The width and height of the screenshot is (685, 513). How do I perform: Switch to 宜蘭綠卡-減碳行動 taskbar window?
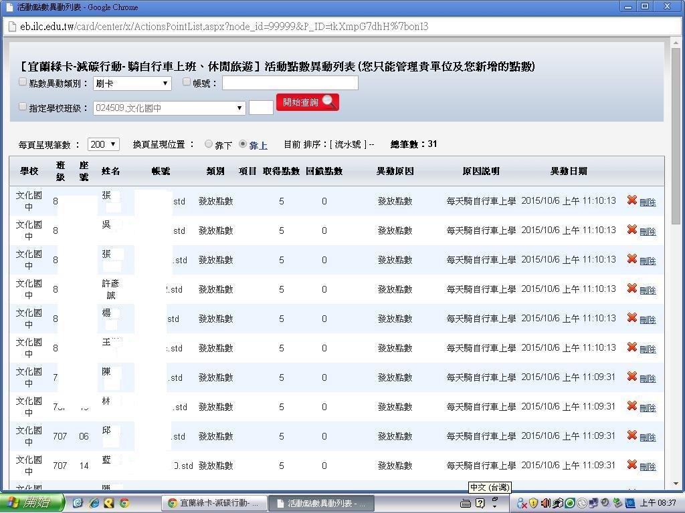[214, 503]
